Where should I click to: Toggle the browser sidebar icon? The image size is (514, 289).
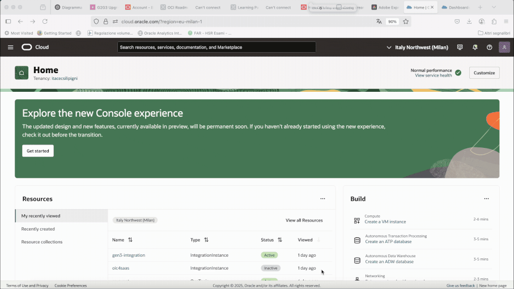pyautogui.click(x=8, y=22)
